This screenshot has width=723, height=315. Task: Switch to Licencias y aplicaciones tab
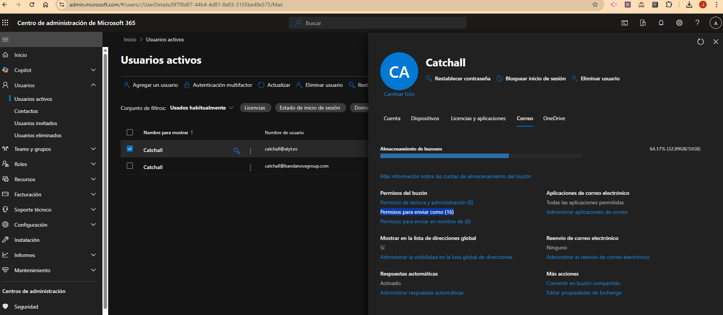(x=478, y=119)
